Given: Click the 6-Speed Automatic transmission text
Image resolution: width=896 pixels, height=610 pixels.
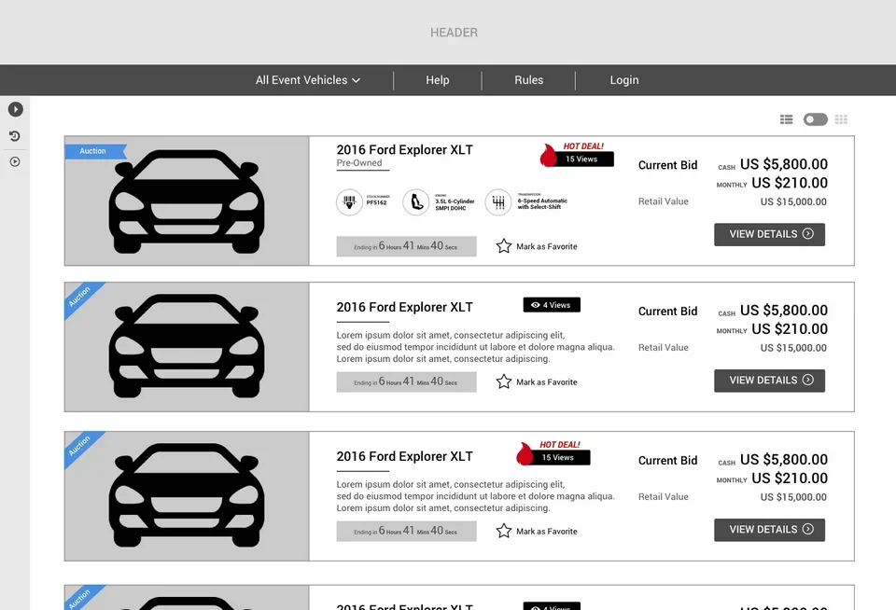Looking at the screenshot, I should (542, 204).
